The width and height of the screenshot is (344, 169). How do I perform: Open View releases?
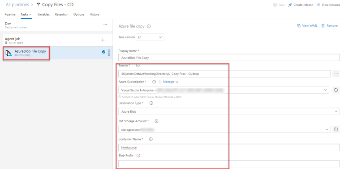tap(328, 5)
